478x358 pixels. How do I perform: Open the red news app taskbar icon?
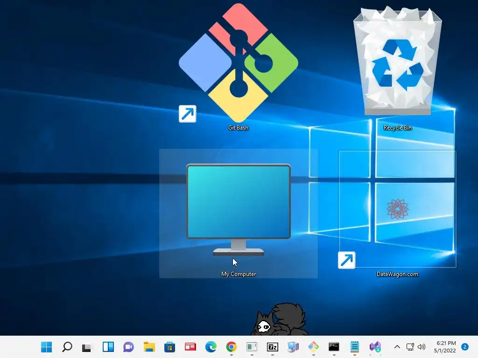point(190,347)
